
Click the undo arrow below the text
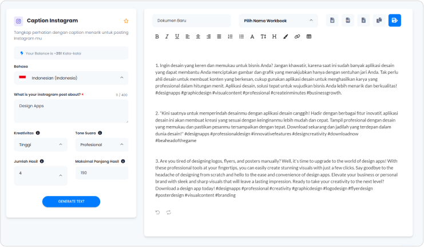(x=158, y=212)
